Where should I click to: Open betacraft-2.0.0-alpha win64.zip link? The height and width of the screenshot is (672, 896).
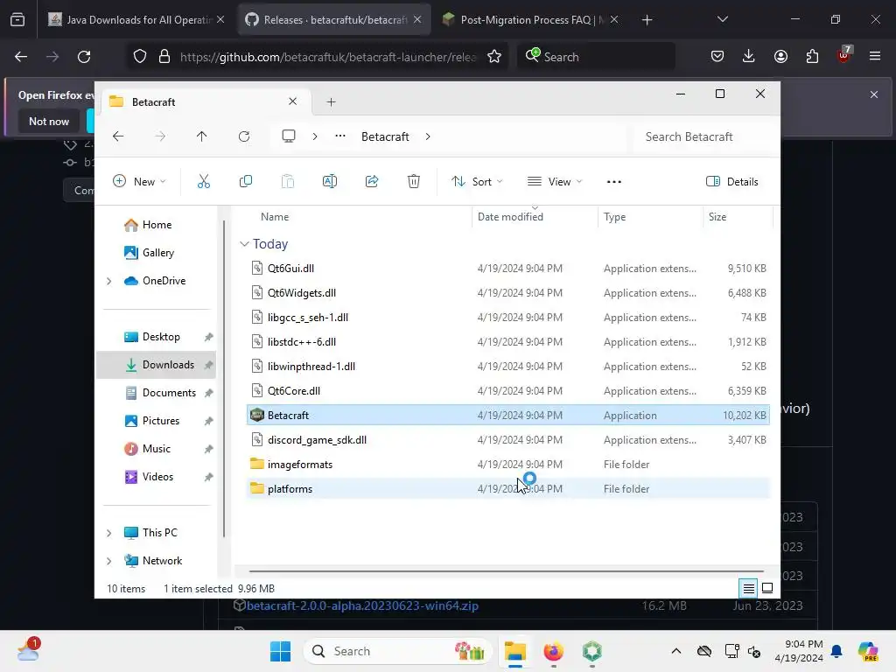pos(362,605)
